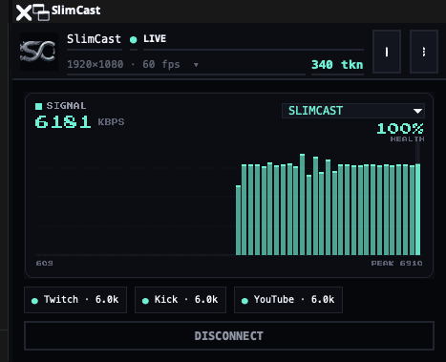Click the Twitch 6.0k destination chip
This screenshot has width=446, height=362.
[75, 300]
